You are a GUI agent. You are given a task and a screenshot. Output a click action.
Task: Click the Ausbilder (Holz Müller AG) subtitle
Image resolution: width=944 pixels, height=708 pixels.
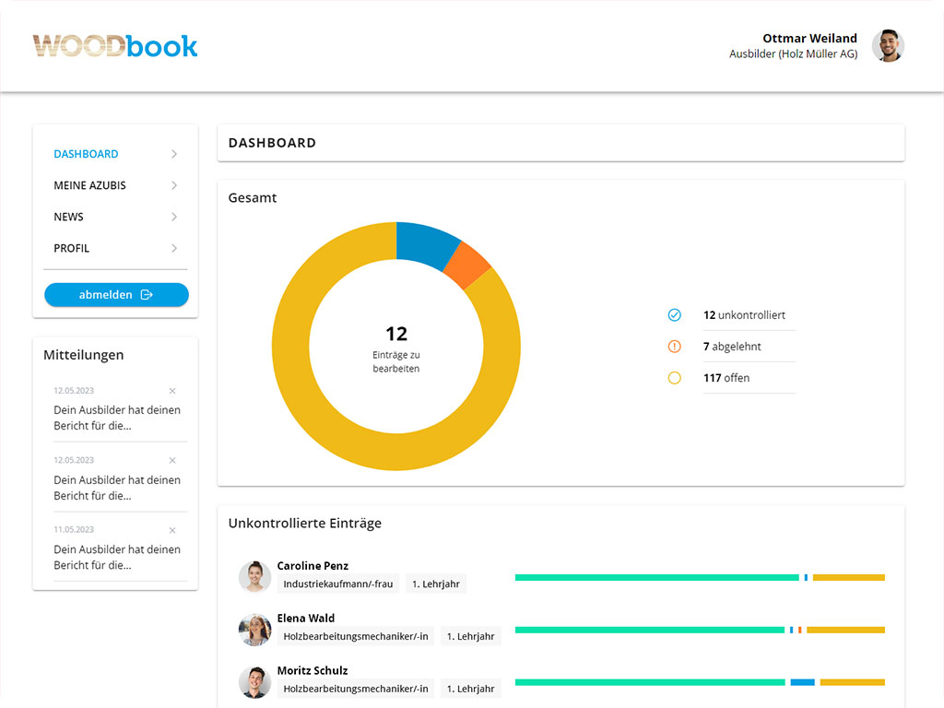click(793, 54)
